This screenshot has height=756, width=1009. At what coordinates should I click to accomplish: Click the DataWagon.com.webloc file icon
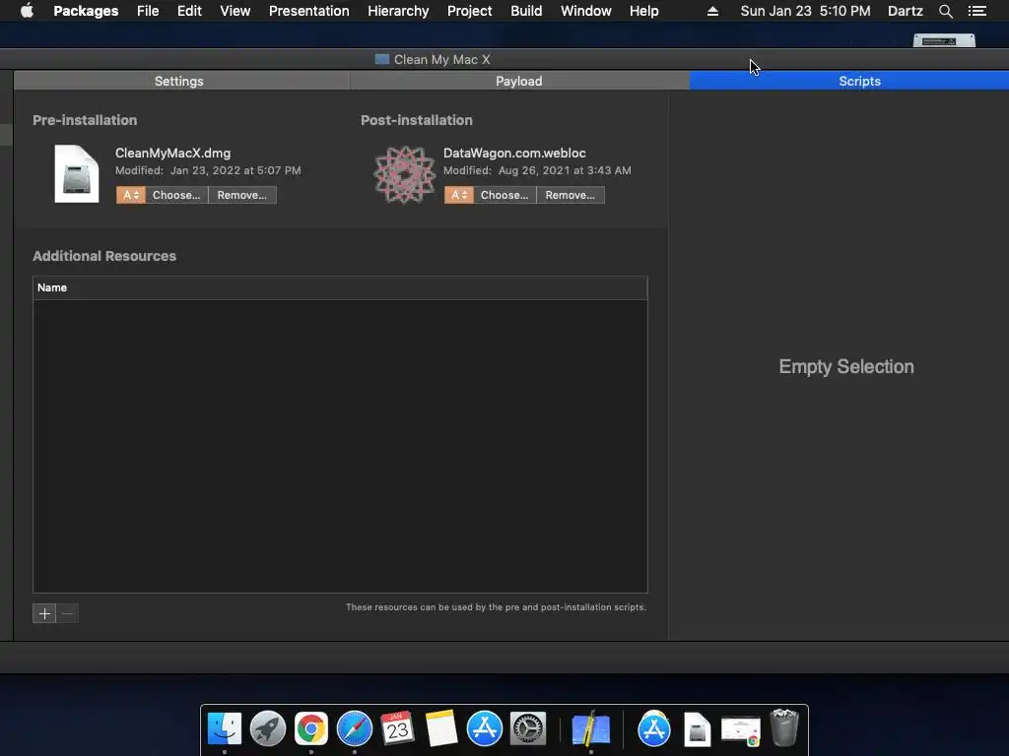point(405,174)
